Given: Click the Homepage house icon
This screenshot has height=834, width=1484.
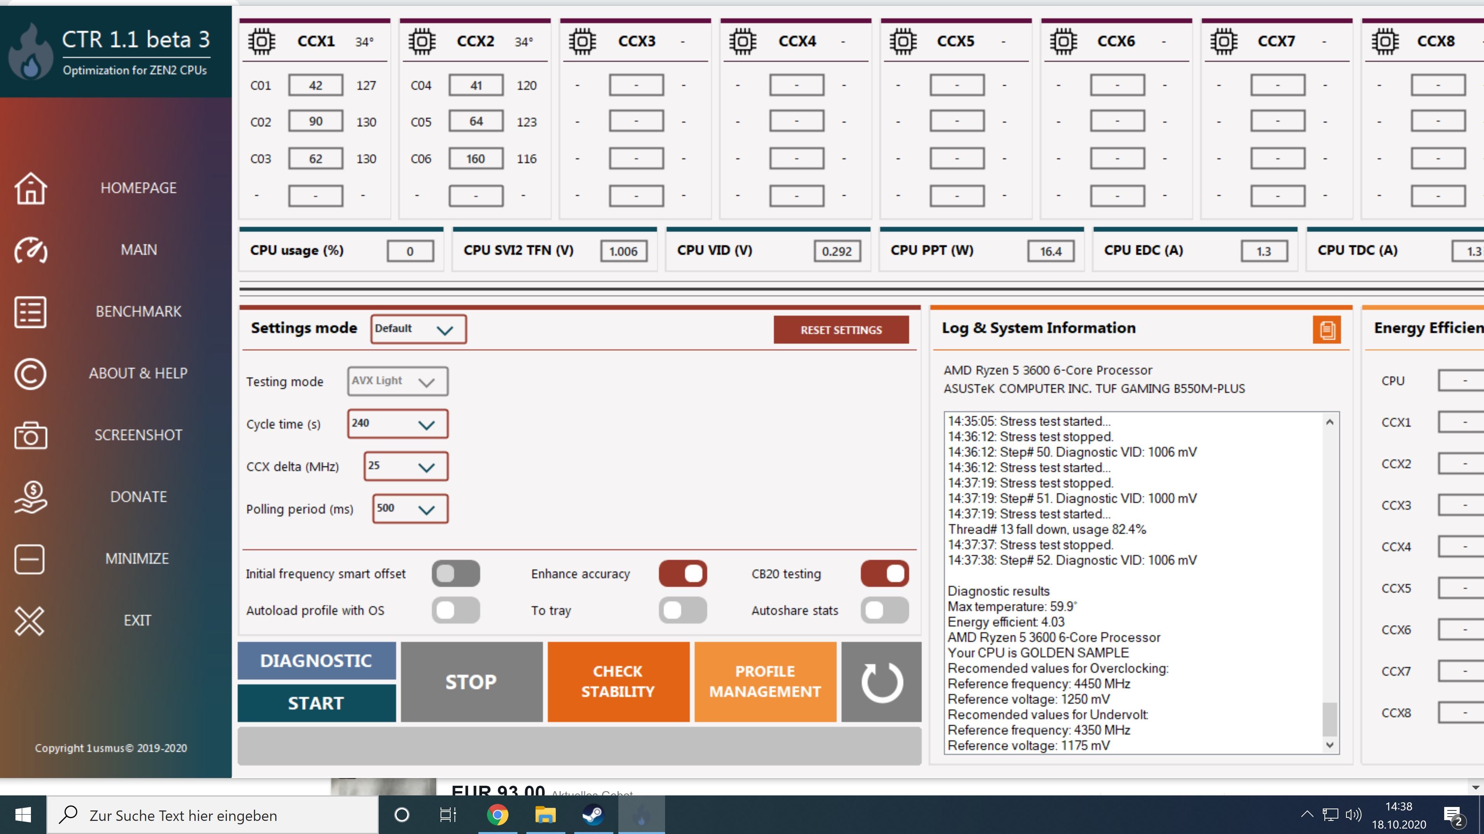Looking at the screenshot, I should click(x=31, y=188).
